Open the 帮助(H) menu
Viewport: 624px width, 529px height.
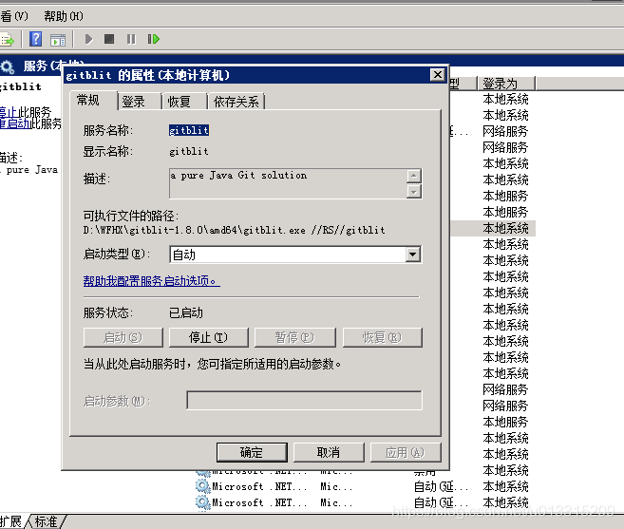click(64, 16)
